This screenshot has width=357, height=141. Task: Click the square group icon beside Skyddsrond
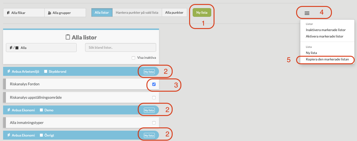(x=46, y=71)
